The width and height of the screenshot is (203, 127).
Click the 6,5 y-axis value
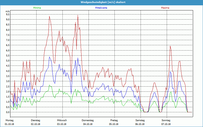(8, 45)
